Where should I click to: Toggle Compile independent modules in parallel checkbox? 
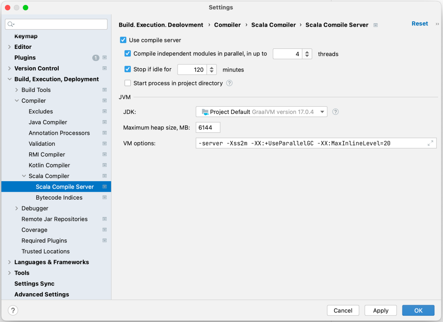128,53
